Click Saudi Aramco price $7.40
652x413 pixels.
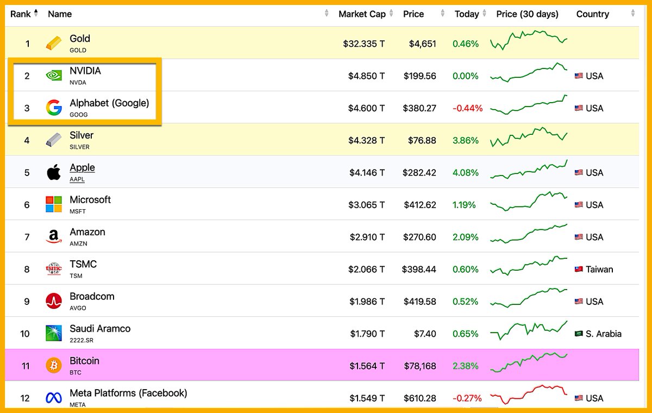coord(424,334)
